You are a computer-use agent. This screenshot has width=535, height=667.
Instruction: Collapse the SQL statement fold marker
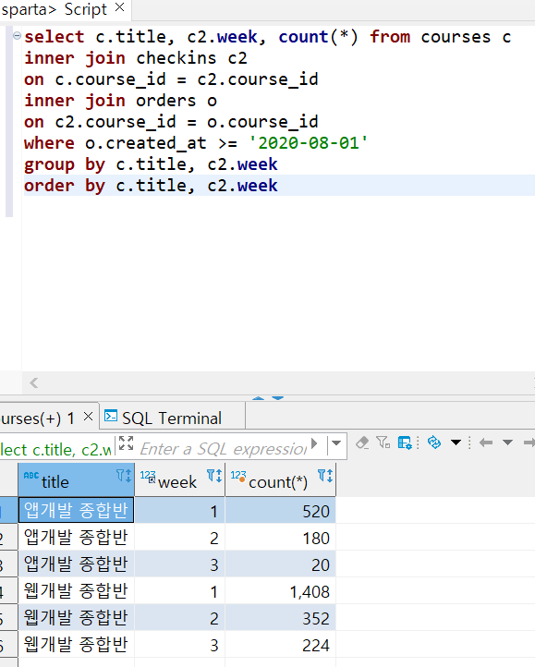click(17, 36)
